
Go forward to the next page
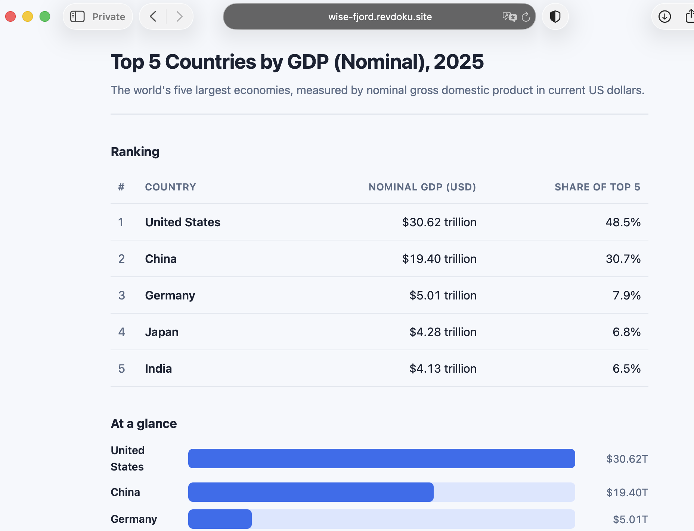(180, 16)
